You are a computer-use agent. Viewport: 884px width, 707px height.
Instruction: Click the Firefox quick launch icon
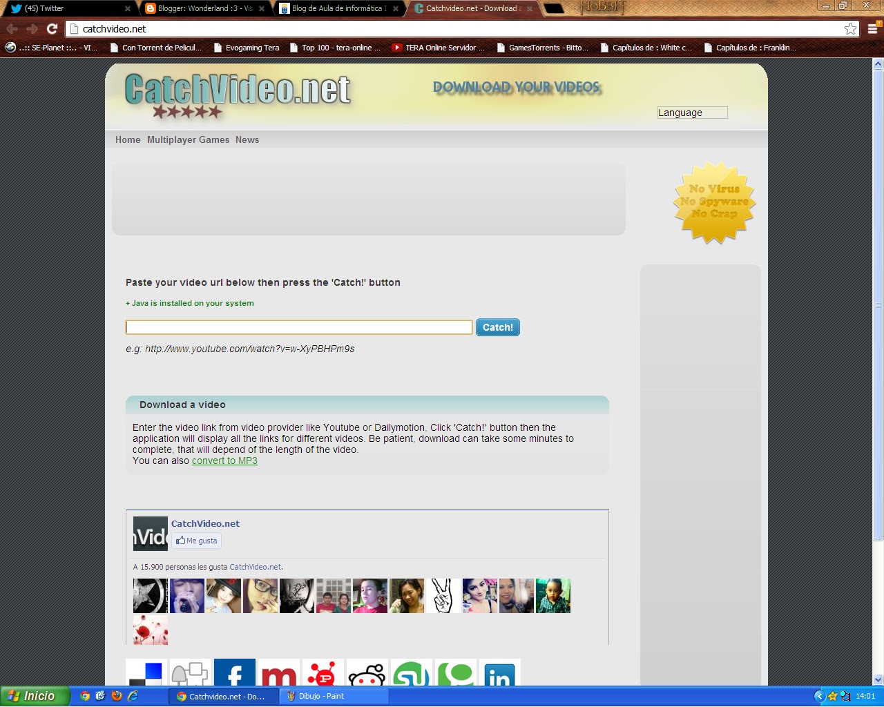(x=117, y=696)
